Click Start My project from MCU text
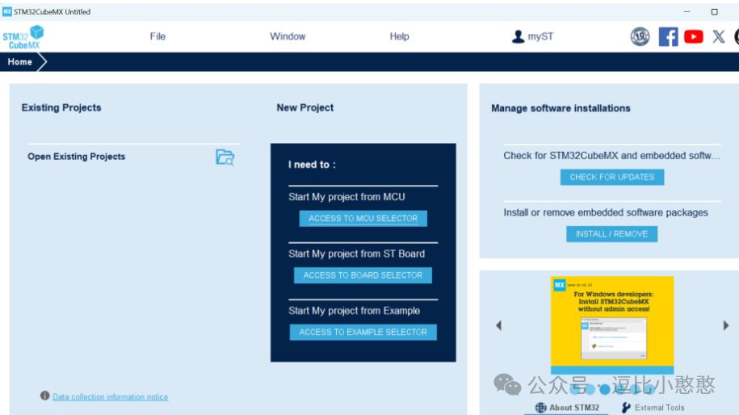The image size is (739, 415). pos(346,197)
